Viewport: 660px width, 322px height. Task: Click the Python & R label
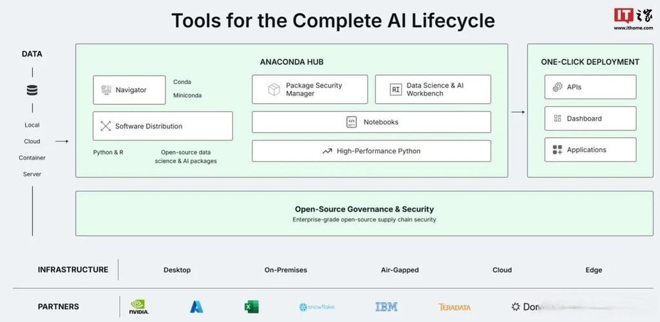click(x=108, y=153)
